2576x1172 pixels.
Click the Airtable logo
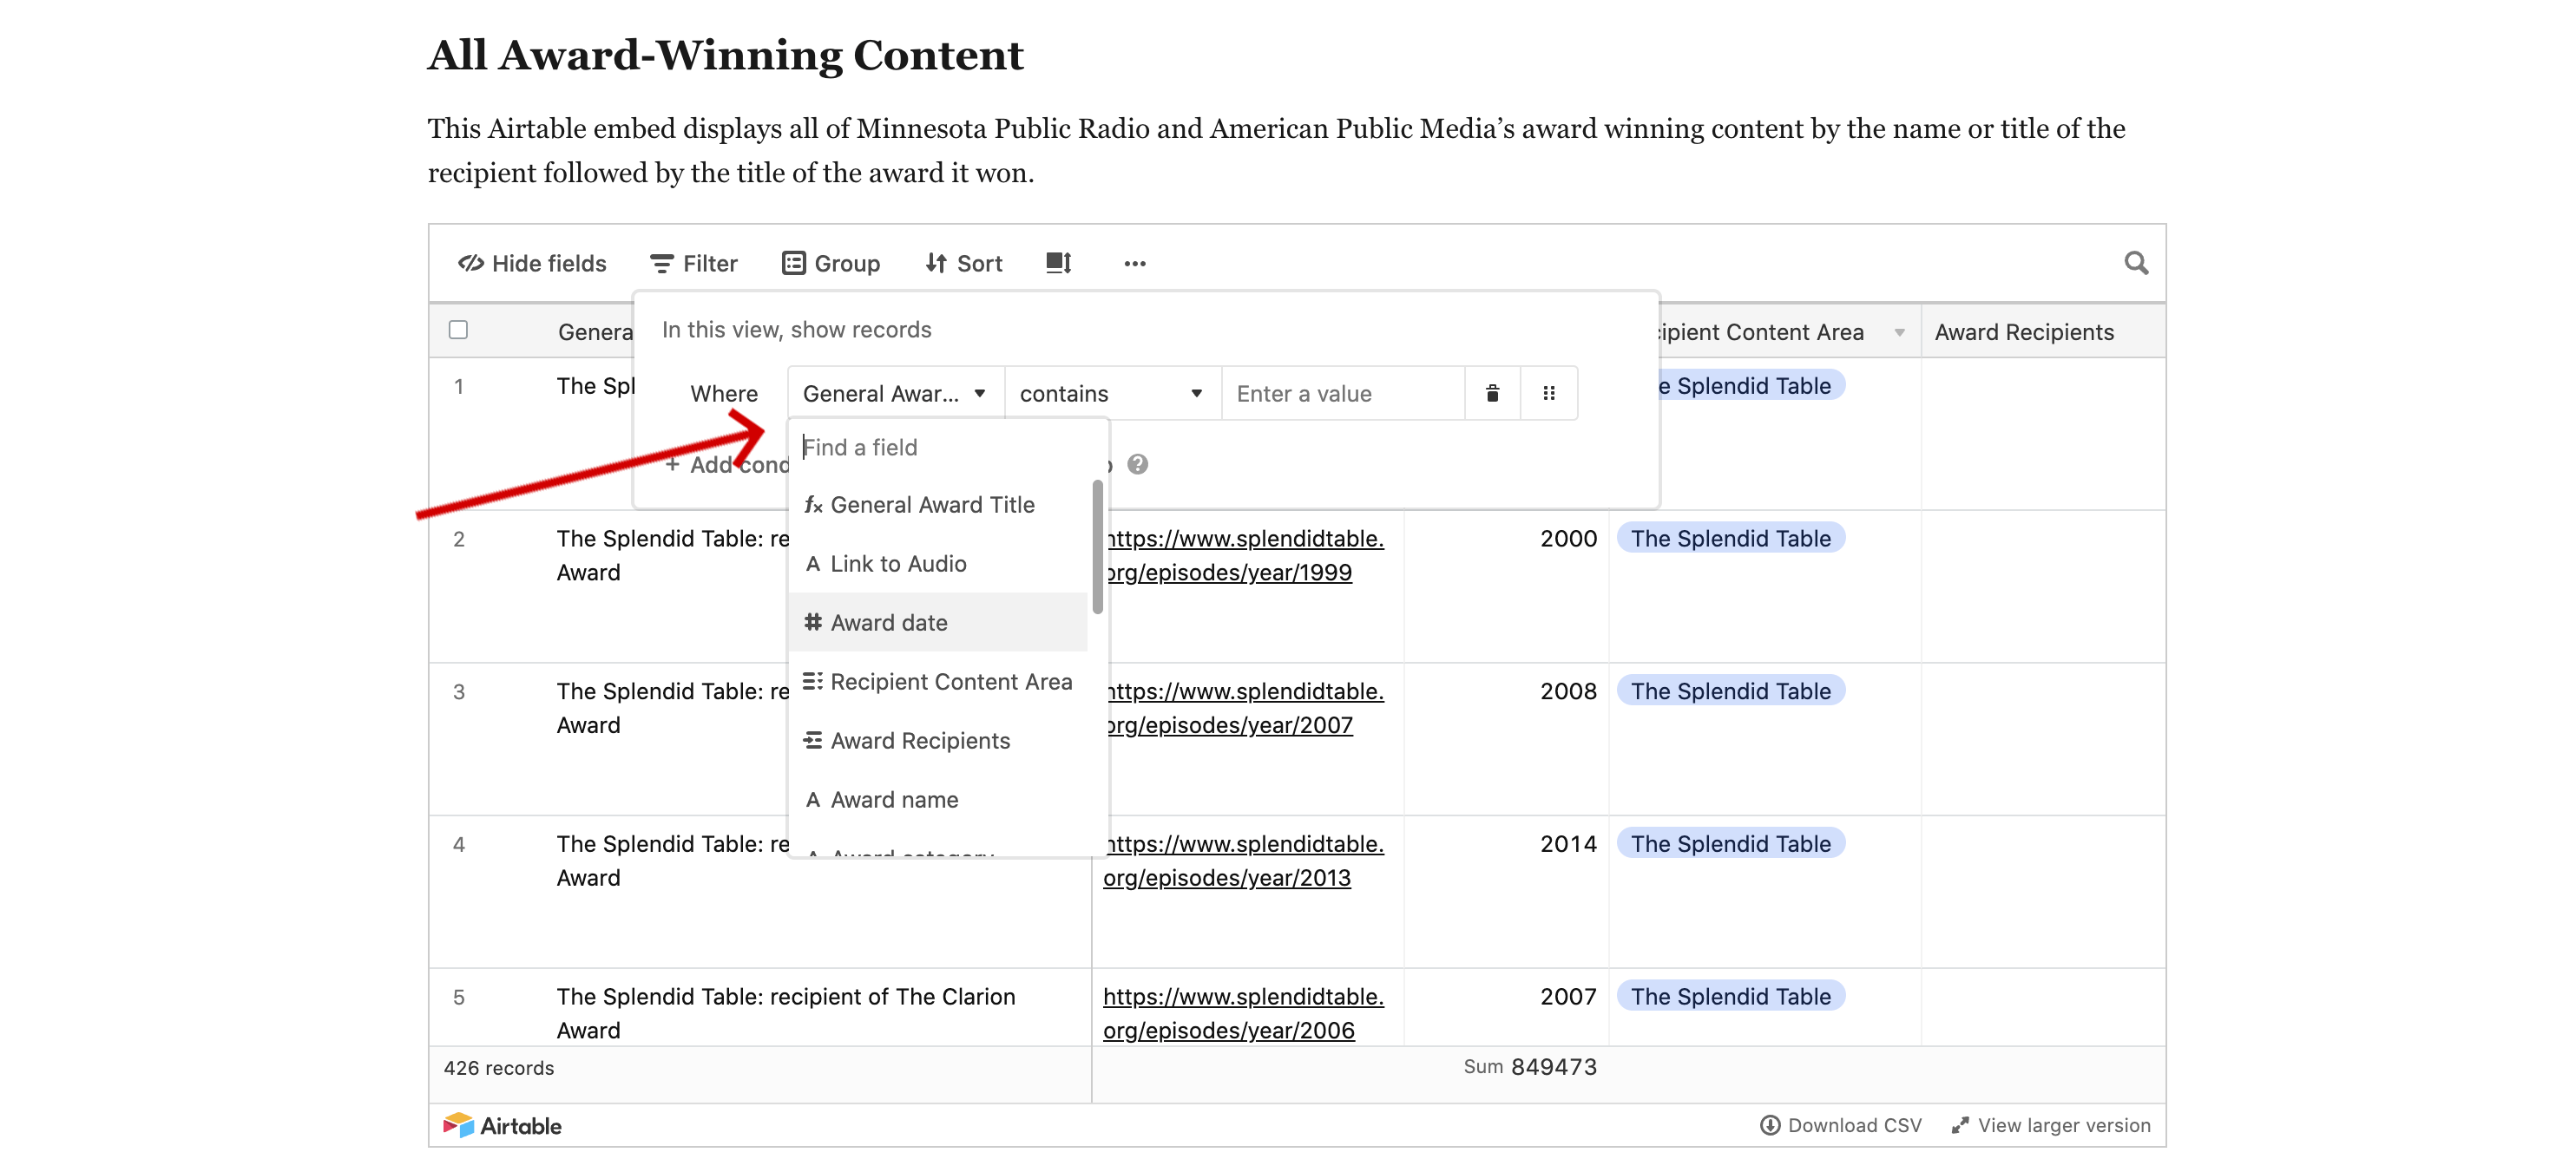click(x=502, y=1126)
